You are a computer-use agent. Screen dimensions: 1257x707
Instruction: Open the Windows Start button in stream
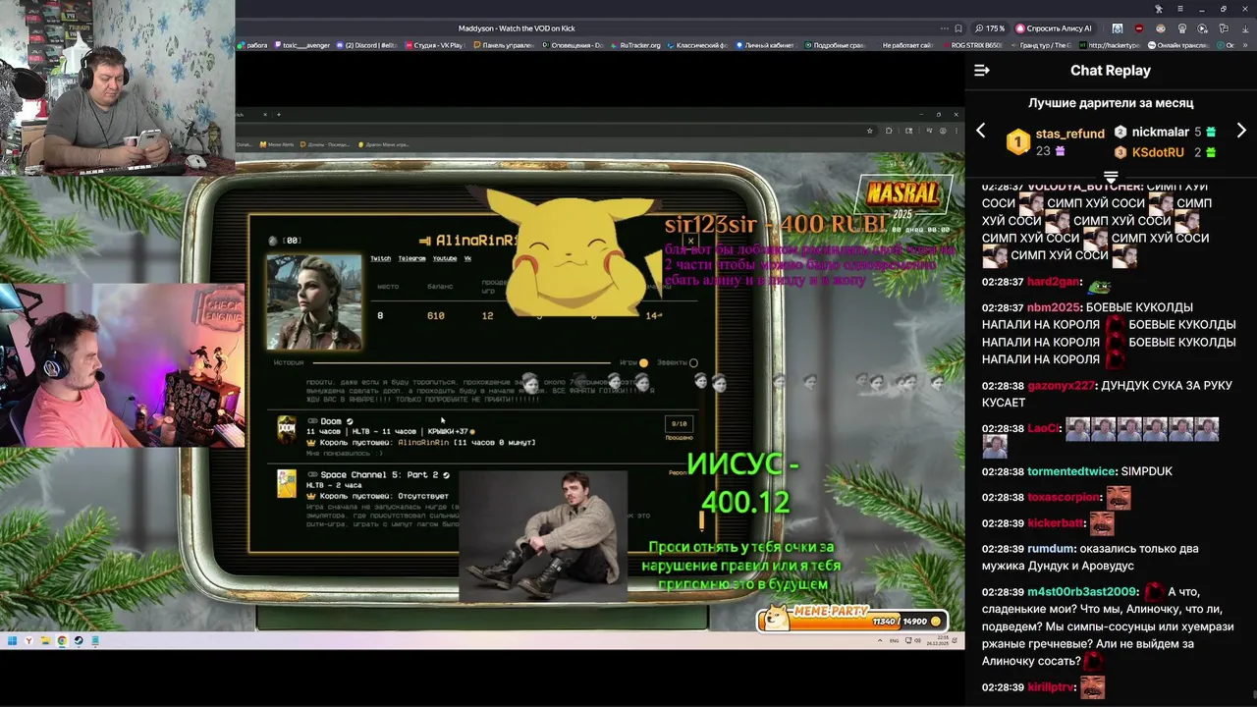tap(13, 641)
